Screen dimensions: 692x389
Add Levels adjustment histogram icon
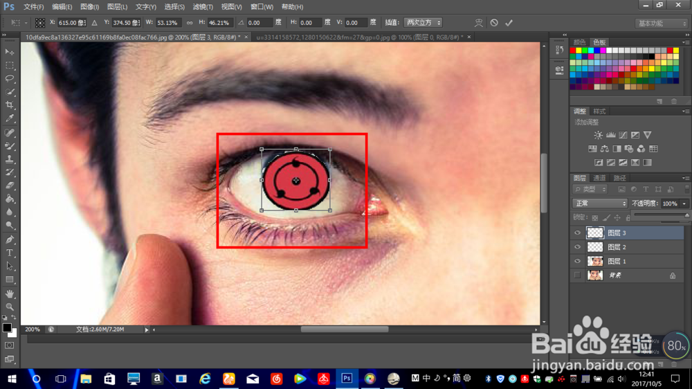(611, 135)
